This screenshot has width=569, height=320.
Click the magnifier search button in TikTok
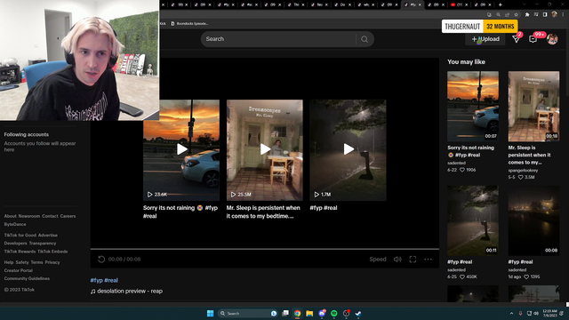point(365,39)
